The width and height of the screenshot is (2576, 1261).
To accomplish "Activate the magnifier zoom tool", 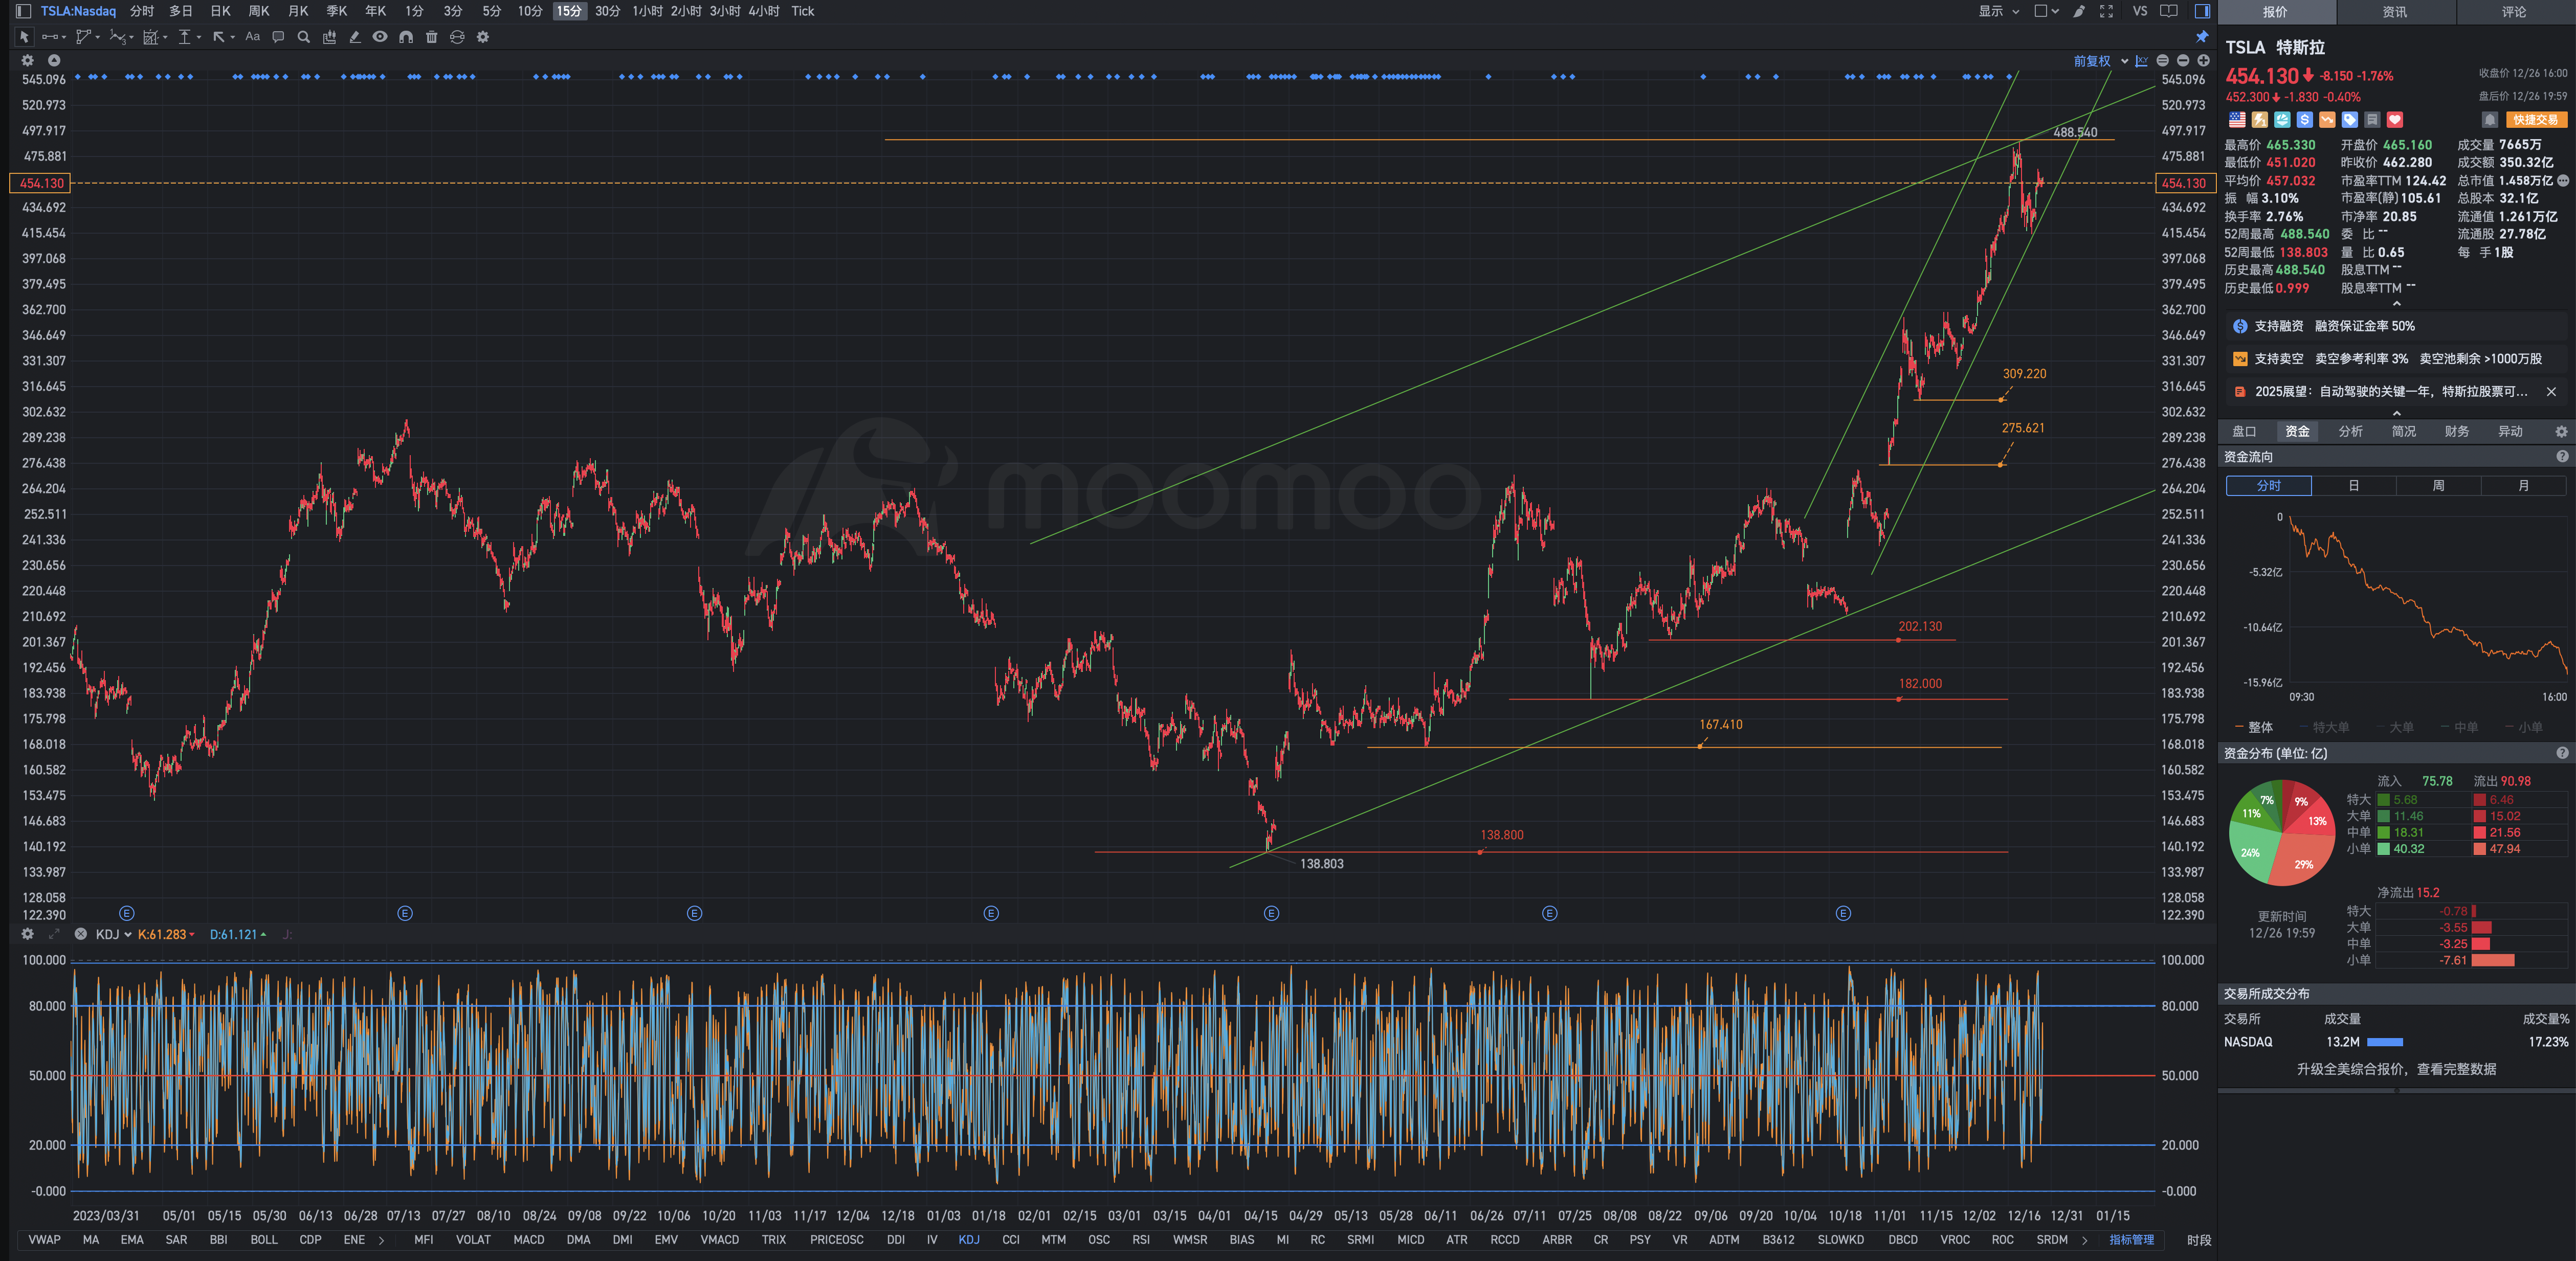I will (x=304, y=37).
